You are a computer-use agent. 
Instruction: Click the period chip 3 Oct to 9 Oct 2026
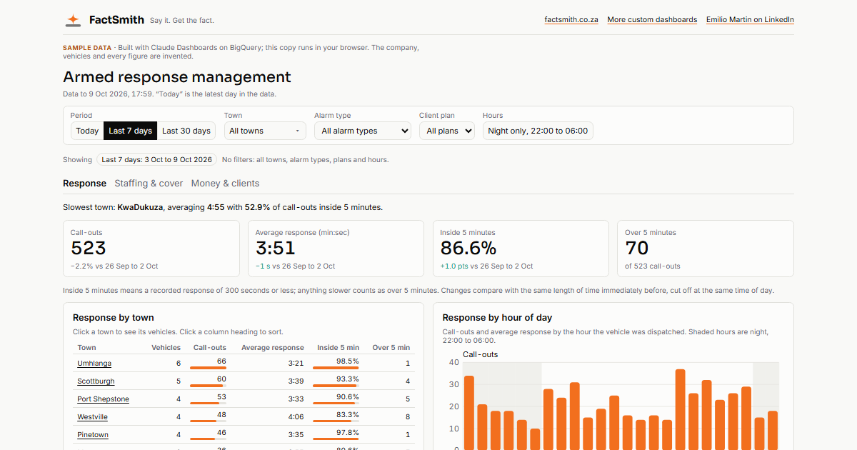156,160
